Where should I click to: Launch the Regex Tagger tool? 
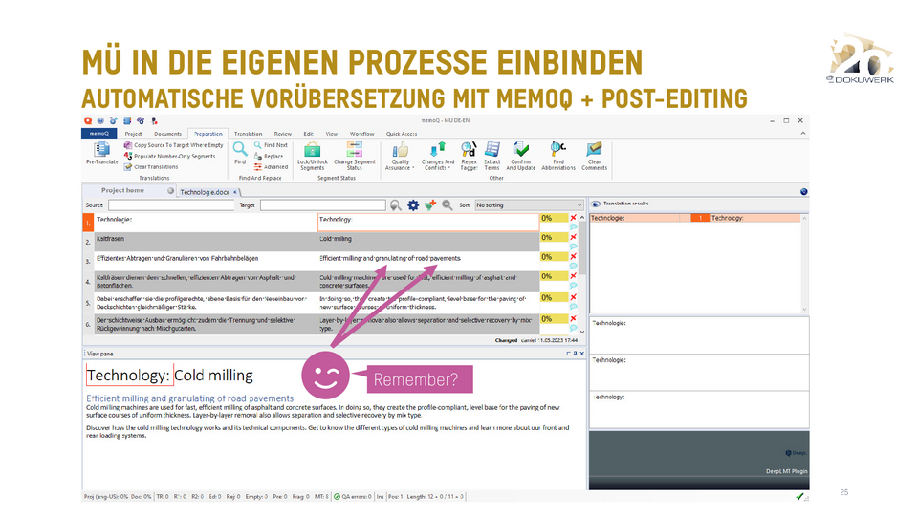point(469,154)
